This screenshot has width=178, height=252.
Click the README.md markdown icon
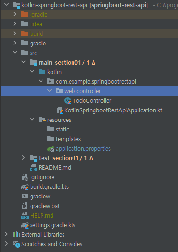pyautogui.click(x=34, y=168)
